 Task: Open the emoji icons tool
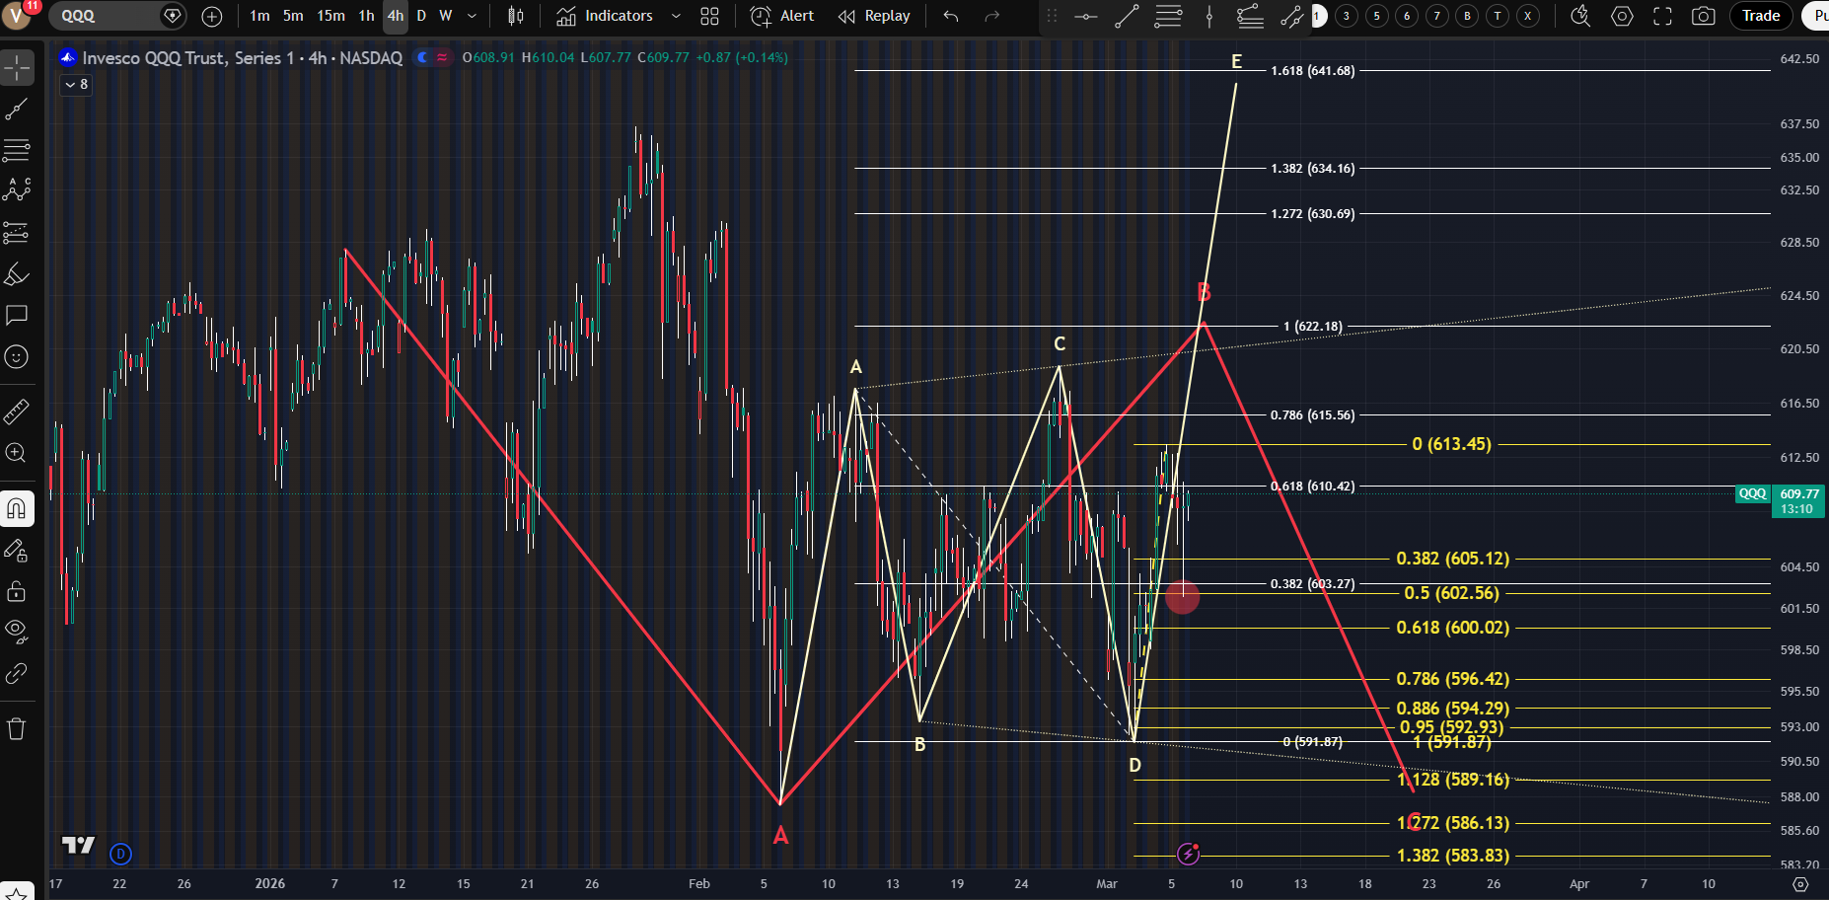[17, 356]
